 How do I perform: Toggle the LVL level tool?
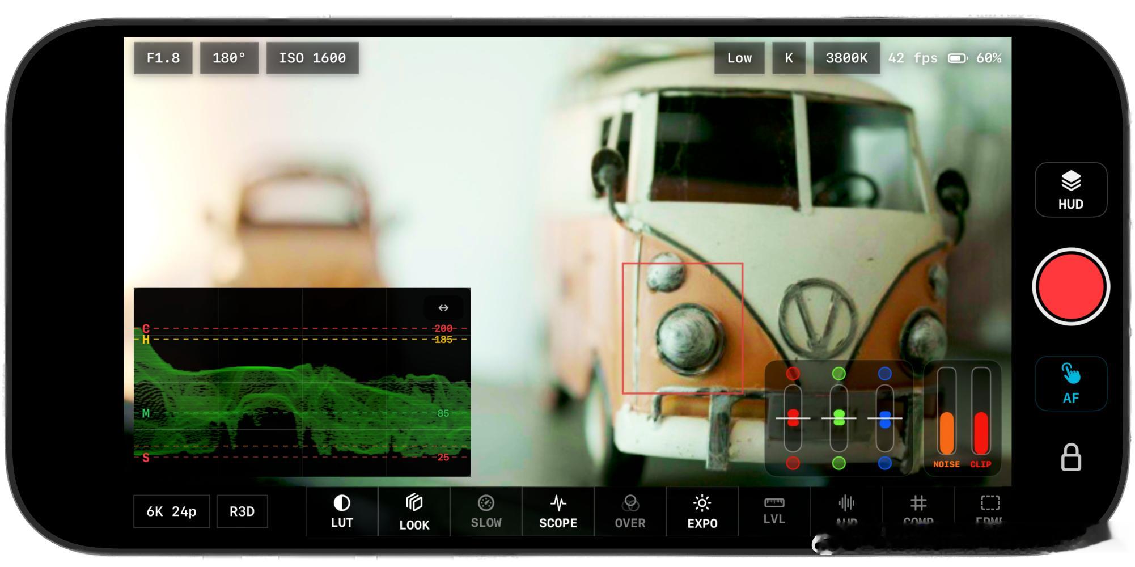coord(774,511)
